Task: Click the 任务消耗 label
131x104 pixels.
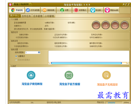Action: 72,23
